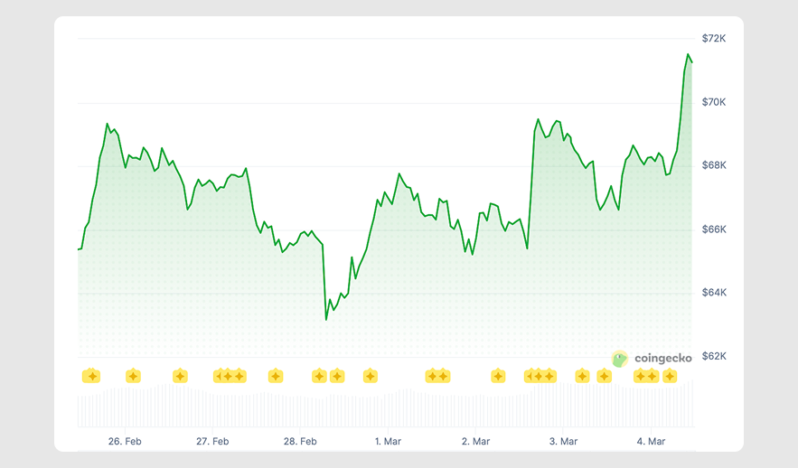Open the coingecko watermark text link
Viewport: 798px width, 468px height.
click(662, 359)
